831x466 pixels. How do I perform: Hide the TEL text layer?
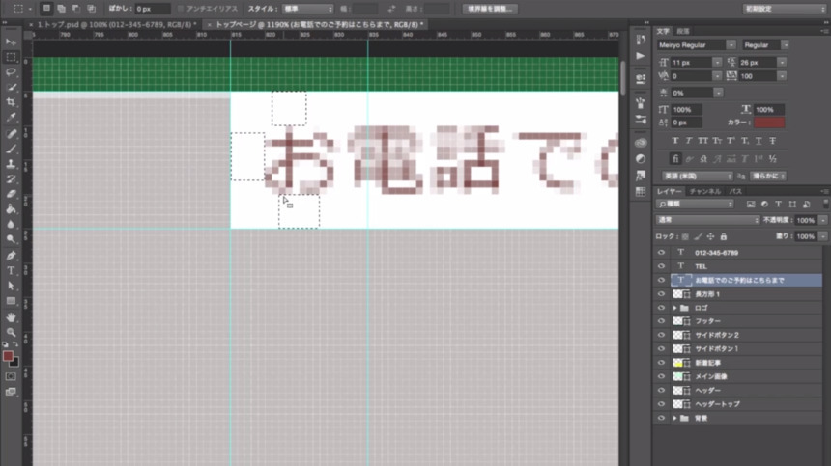pos(661,266)
